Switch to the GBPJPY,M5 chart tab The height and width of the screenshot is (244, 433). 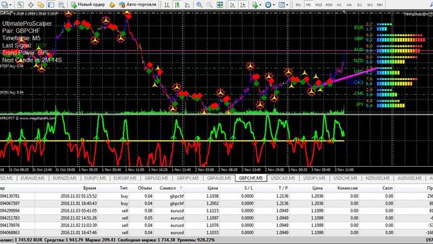click(187, 178)
